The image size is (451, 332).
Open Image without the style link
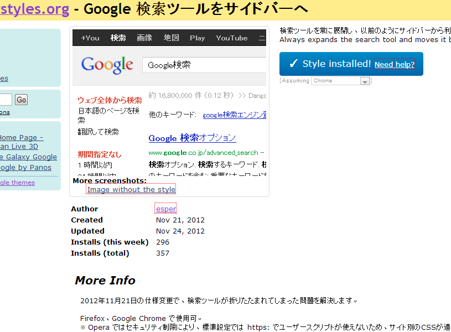[131, 189]
